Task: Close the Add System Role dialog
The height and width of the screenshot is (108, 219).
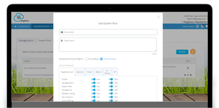Action: [x=158, y=17]
